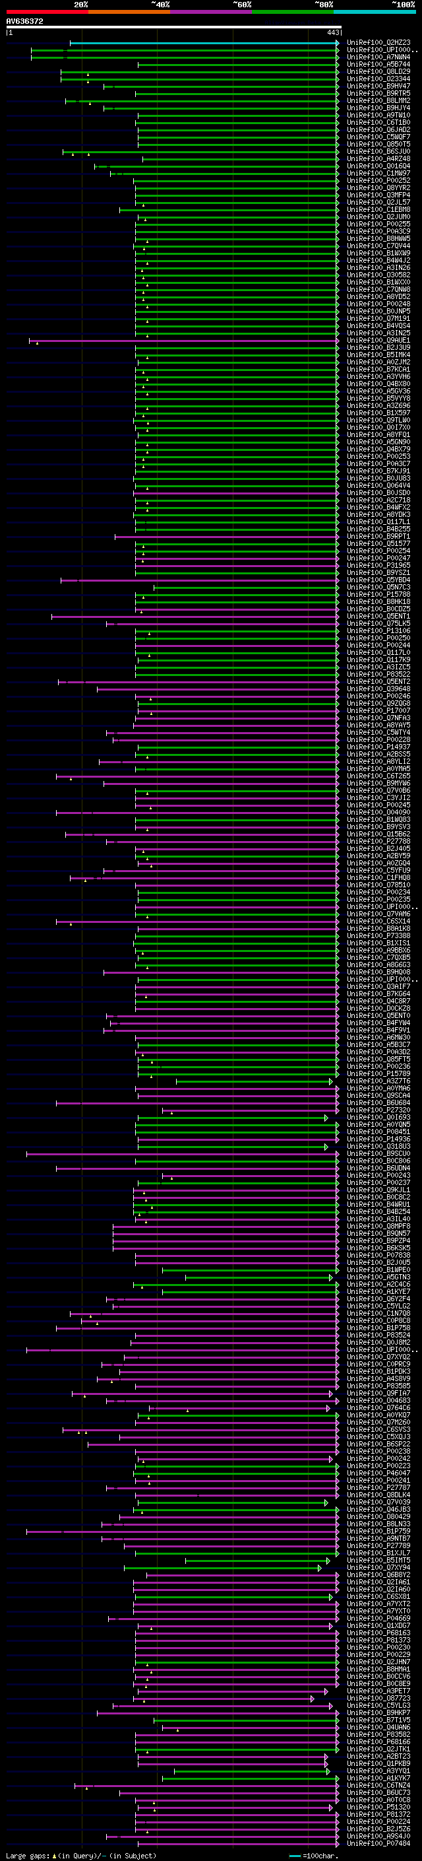Click the hit label UniRef100_A4RZ48

coord(378,160)
